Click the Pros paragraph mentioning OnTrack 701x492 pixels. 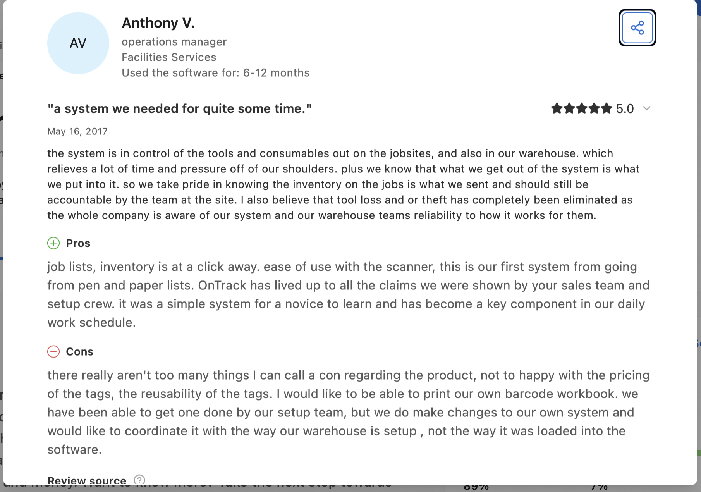(x=348, y=294)
